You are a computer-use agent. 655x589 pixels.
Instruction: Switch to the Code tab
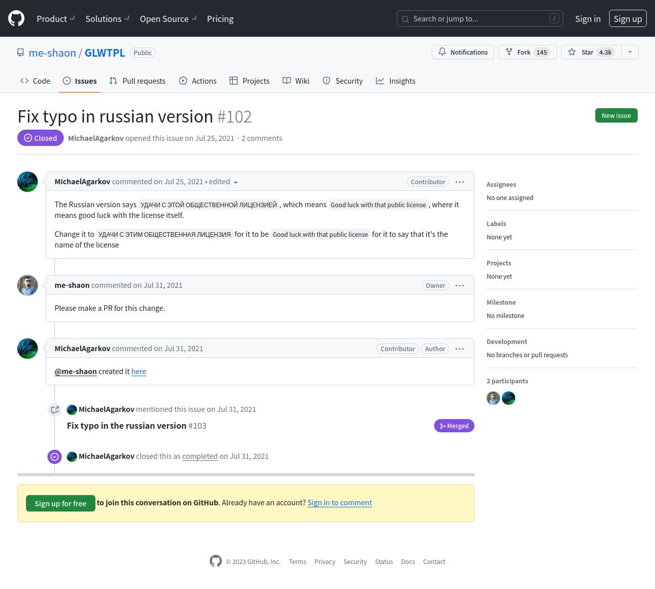coord(35,81)
